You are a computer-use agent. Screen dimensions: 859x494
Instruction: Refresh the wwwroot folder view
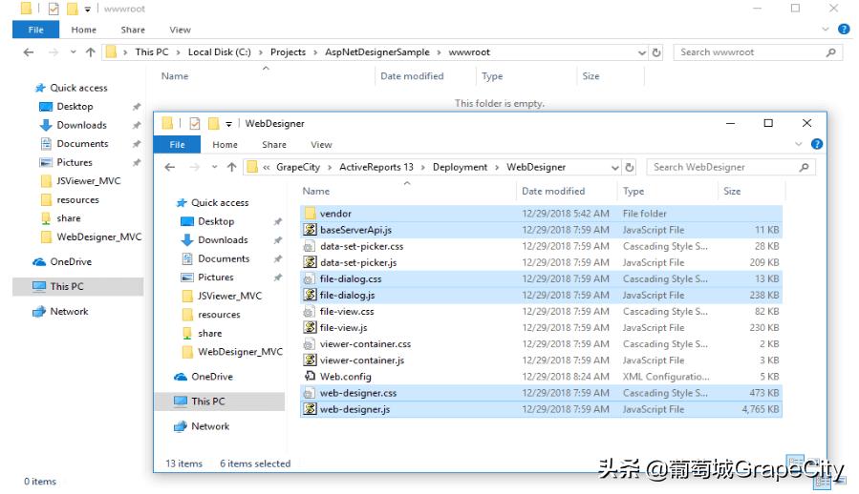coord(656,52)
